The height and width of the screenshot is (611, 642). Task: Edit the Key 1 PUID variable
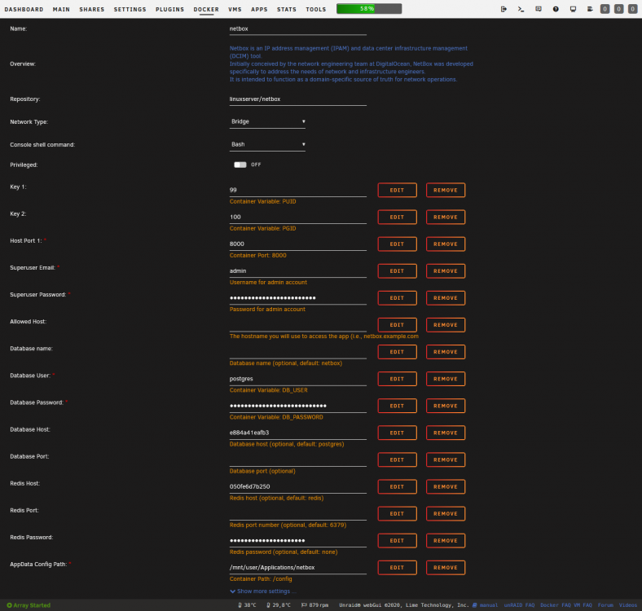pyautogui.click(x=397, y=190)
